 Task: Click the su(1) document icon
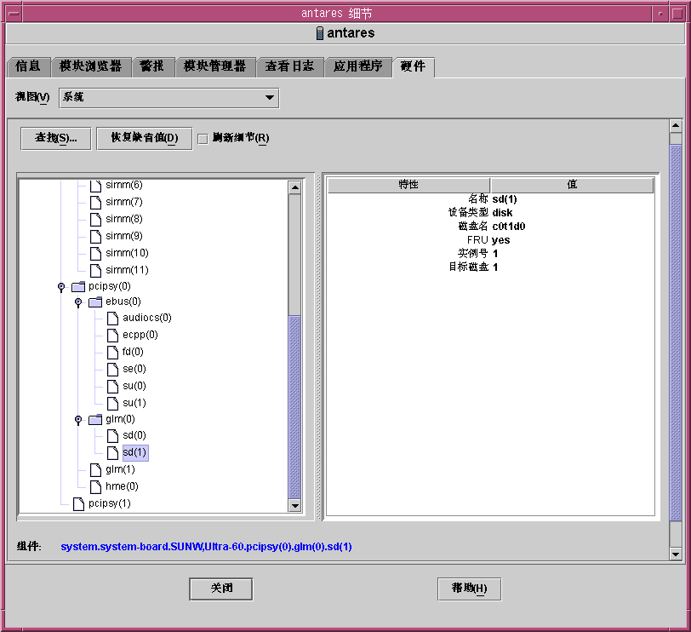113,403
